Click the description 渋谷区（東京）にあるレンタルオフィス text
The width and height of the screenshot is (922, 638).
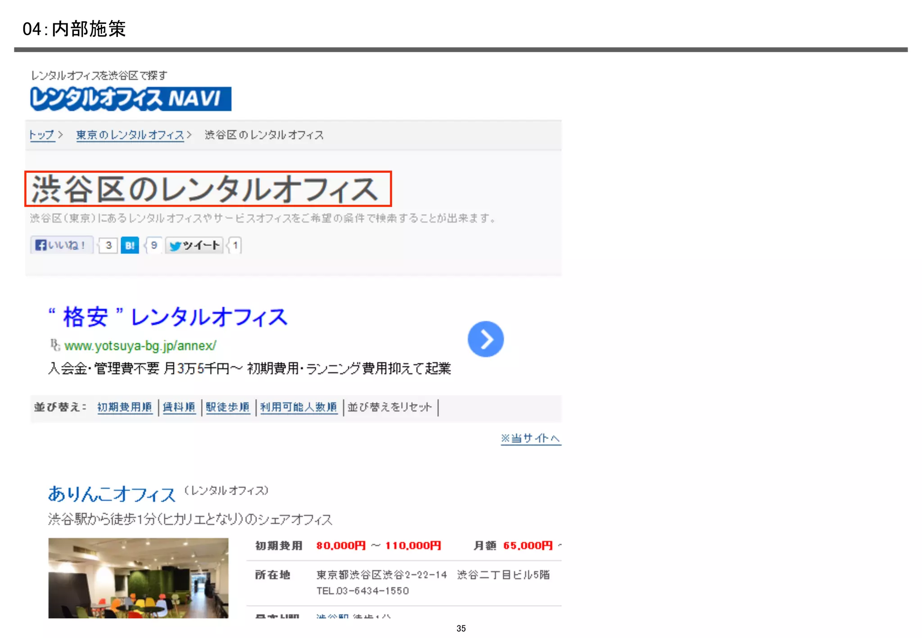(x=263, y=218)
